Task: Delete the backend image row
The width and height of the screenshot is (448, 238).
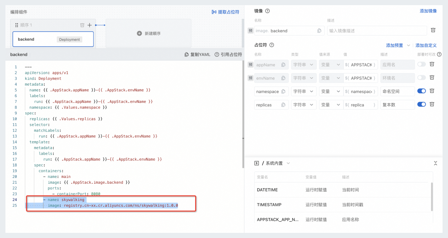Action: click(433, 30)
